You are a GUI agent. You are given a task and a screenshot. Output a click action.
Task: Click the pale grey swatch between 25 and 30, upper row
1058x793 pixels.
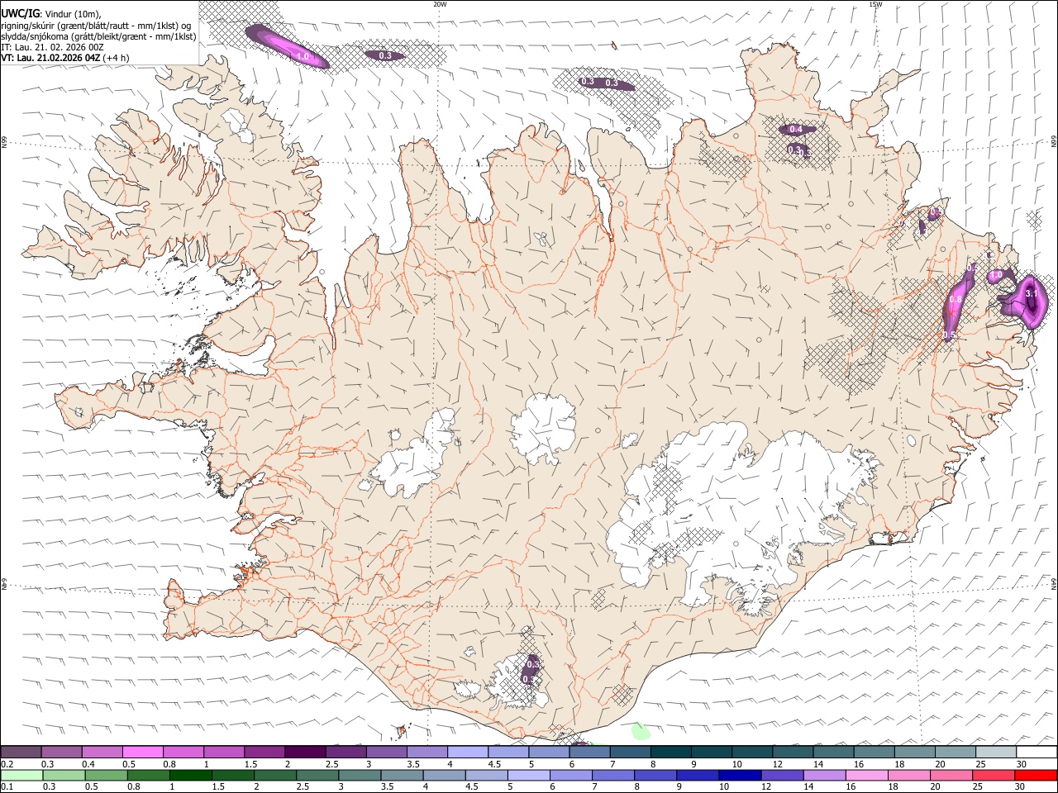[x=995, y=752]
